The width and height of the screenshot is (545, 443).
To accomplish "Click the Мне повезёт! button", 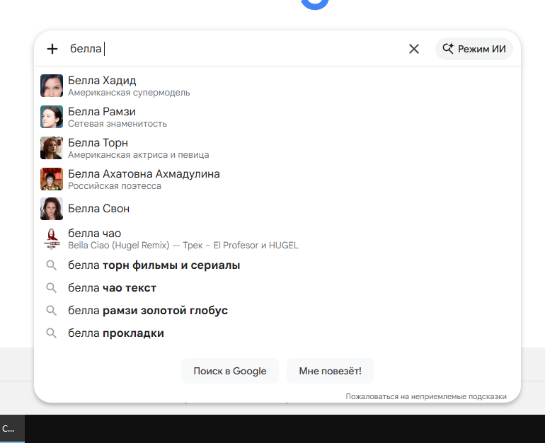I will (330, 371).
